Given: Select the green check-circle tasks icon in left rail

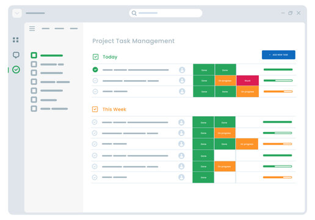Looking at the screenshot, I should point(16,70).
